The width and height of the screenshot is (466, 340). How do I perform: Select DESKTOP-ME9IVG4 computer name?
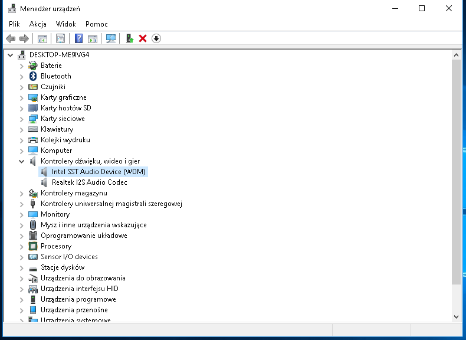[59, 55]
